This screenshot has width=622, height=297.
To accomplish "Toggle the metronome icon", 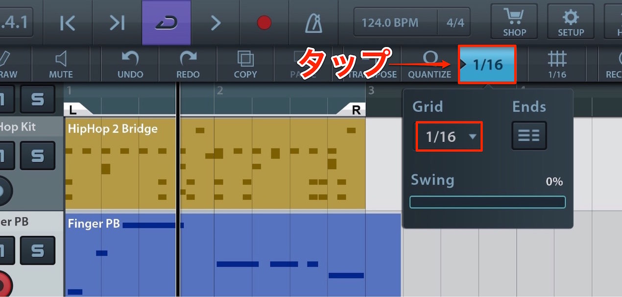I will pos(313,22).
